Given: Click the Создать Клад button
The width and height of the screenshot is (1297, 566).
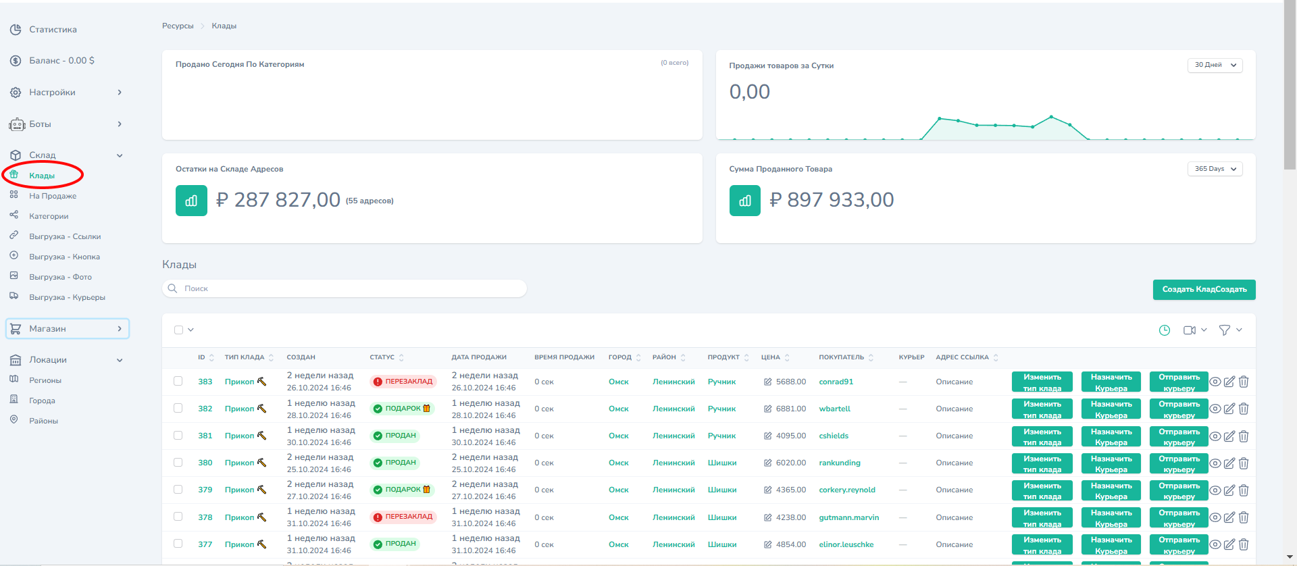Looking at the screenshot, I should pos(1204,289).
